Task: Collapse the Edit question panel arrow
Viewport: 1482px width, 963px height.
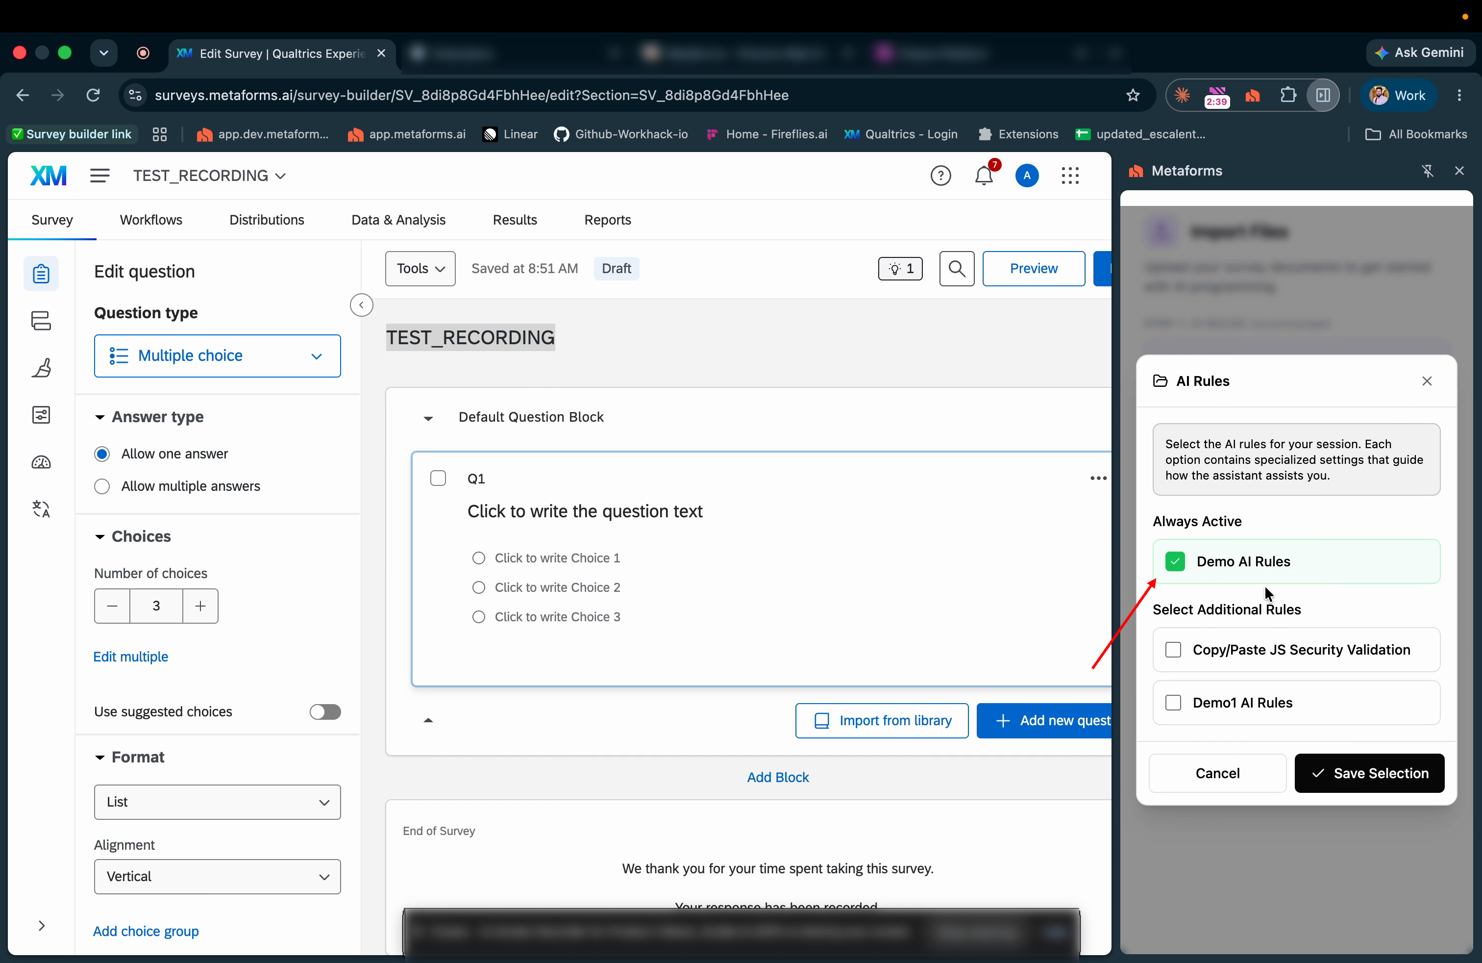Action: click(x=361, y=305)
